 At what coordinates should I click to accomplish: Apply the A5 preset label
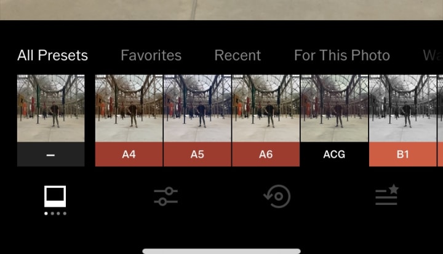(x=198, y=155)
